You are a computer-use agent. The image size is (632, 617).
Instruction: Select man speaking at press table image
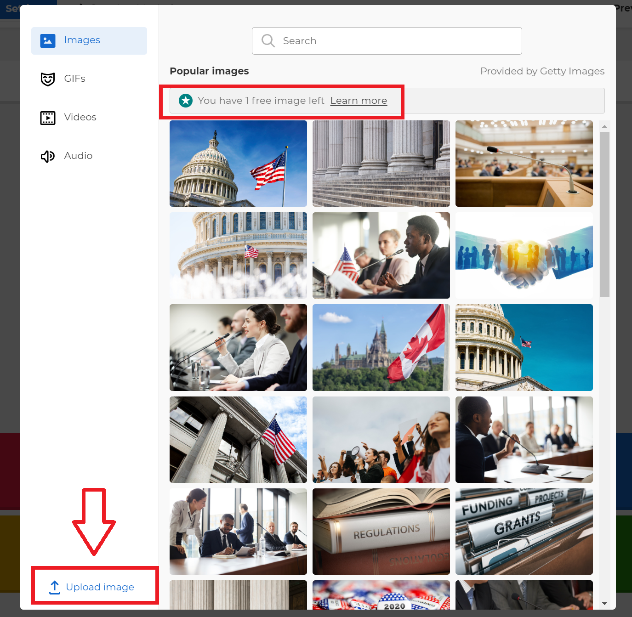381,255
